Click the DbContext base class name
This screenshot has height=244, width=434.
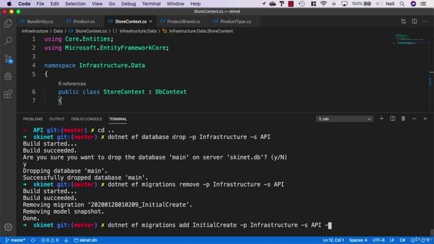click(171, 92)
